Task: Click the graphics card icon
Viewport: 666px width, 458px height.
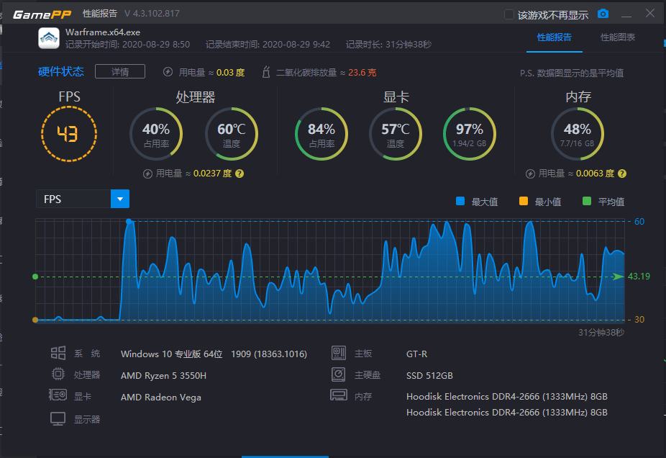Action: [58, 395]
